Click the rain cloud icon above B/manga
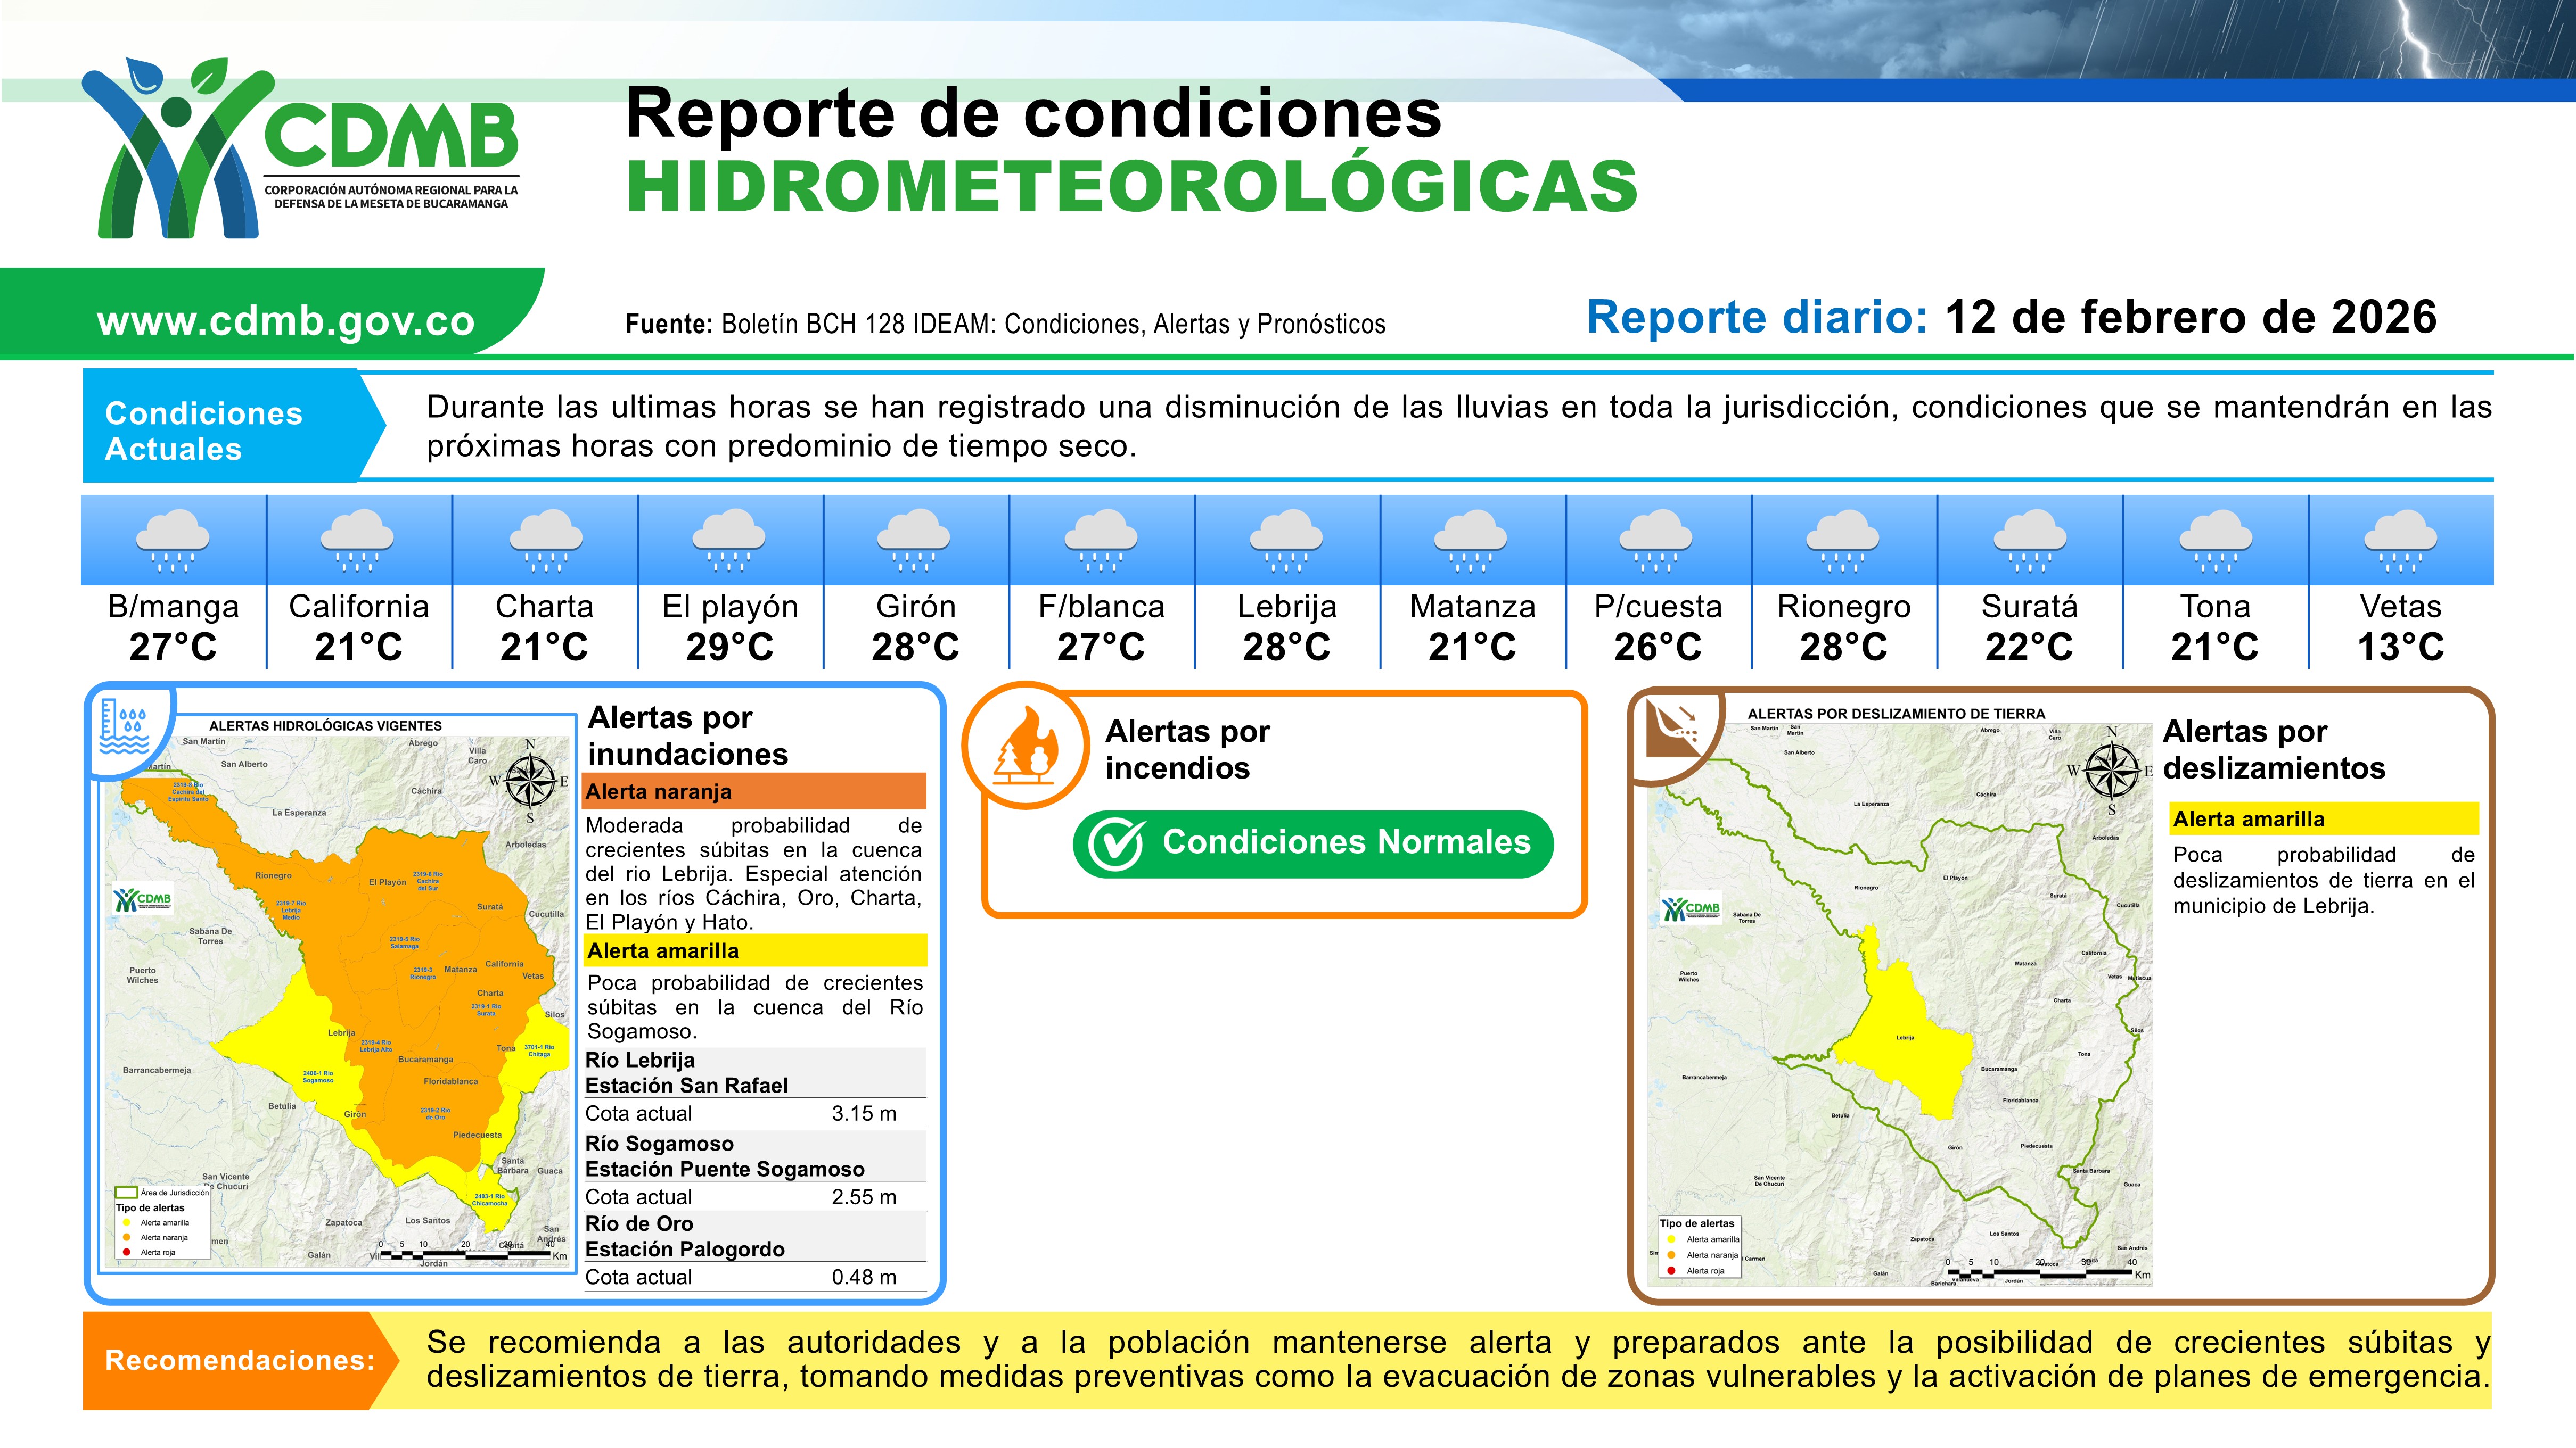 [x=173, y=540]
